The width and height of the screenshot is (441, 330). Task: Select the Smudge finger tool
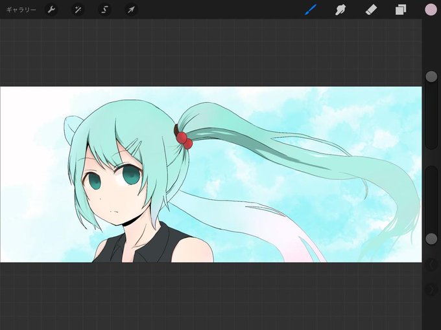coord(340,10)
